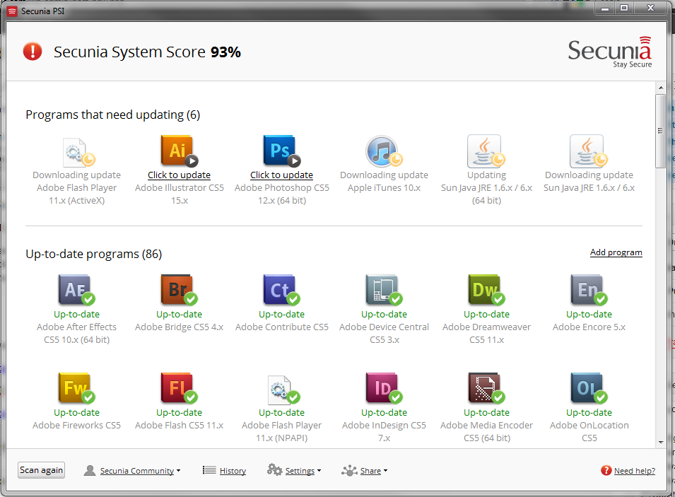The height and width of the screenshot is (497, 675).
Task: Click 'Up-to-date' status under Adobe Fireworks icon
Action: [x=76, y=412]
